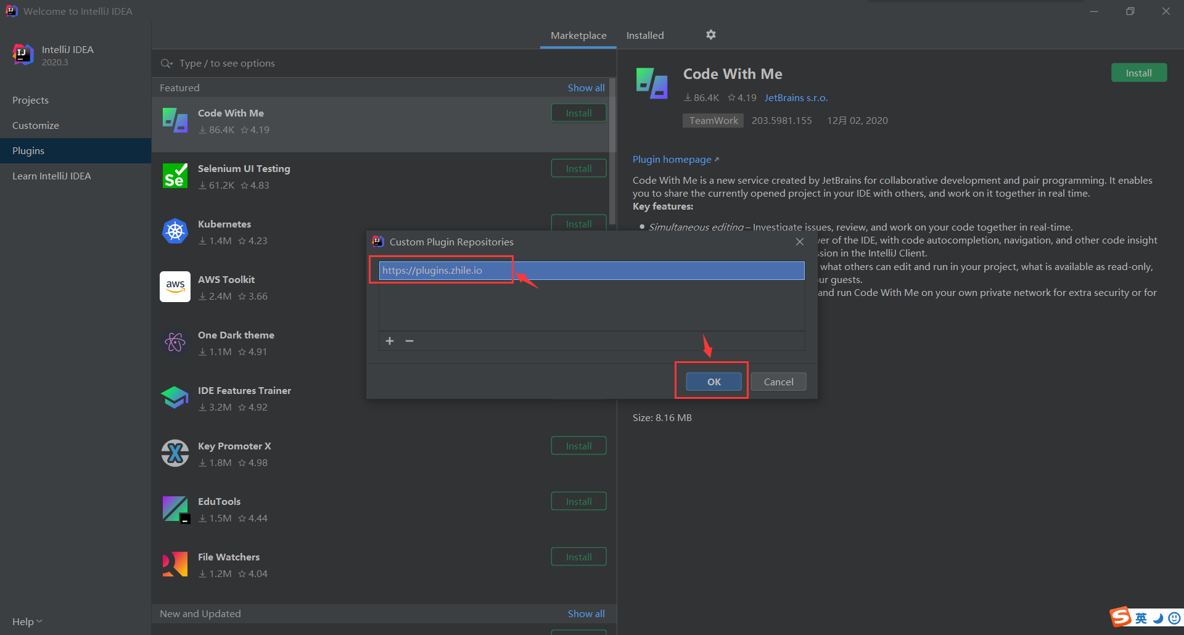Dismiss dialog with the Cancel button
Screen dimensions: 1184x635
pyautogui.click(x=778, y=382)
